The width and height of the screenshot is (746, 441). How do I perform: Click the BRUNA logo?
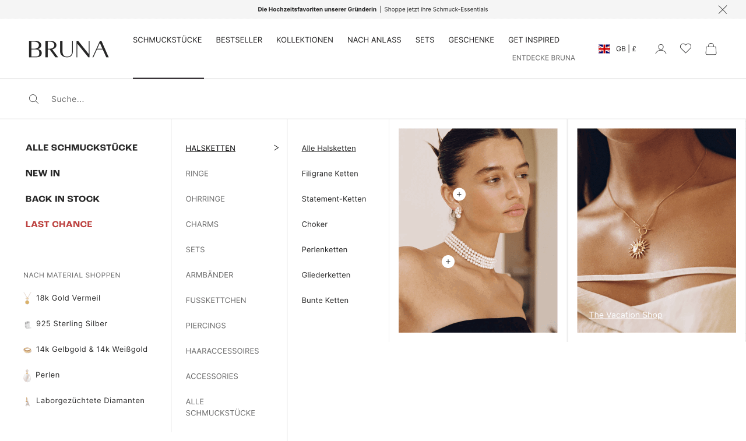[x=69, y=49]
